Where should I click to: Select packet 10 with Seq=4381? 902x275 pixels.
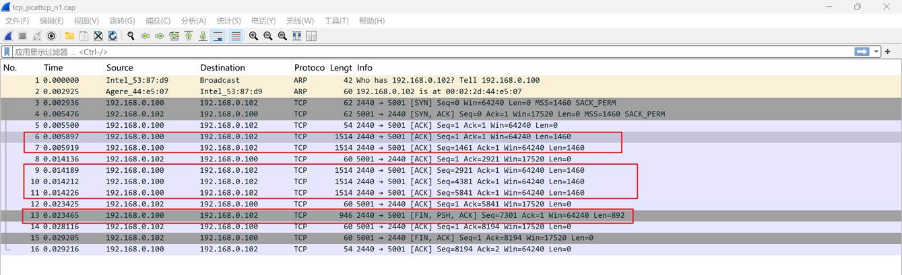tap(450, 181)
